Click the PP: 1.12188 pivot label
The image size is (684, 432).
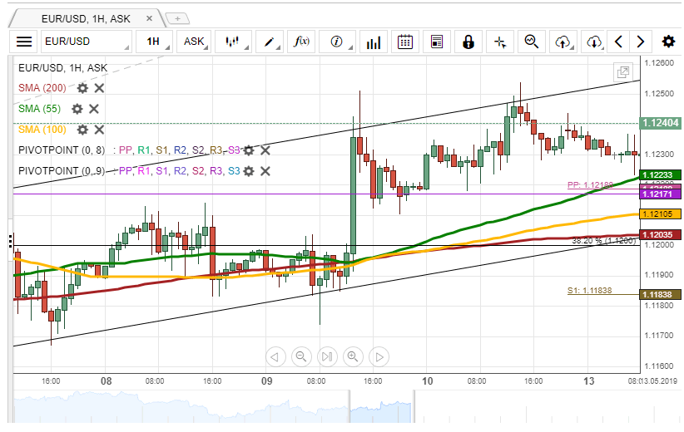point(590,185)
